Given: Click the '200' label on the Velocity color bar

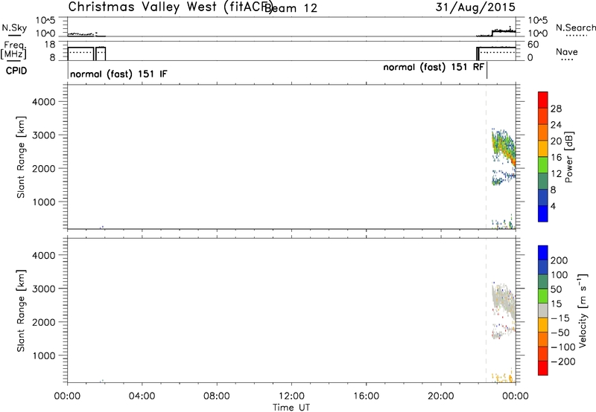Looking at the screenshot, I should [x=559, y=260].
